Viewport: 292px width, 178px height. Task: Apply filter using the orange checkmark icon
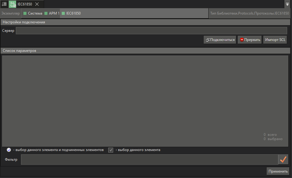point(283,160)
